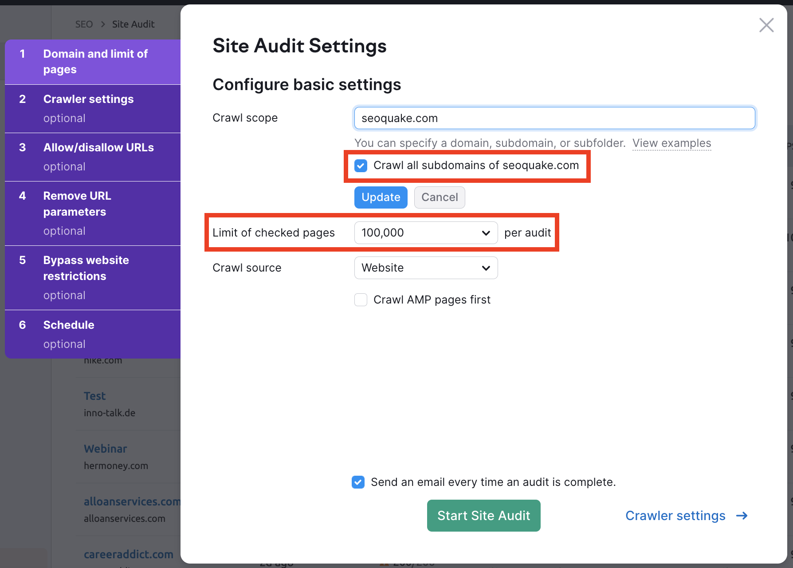Click Start Site Audit button
Viewport: 793px width, 568px height.
point(483,516)
